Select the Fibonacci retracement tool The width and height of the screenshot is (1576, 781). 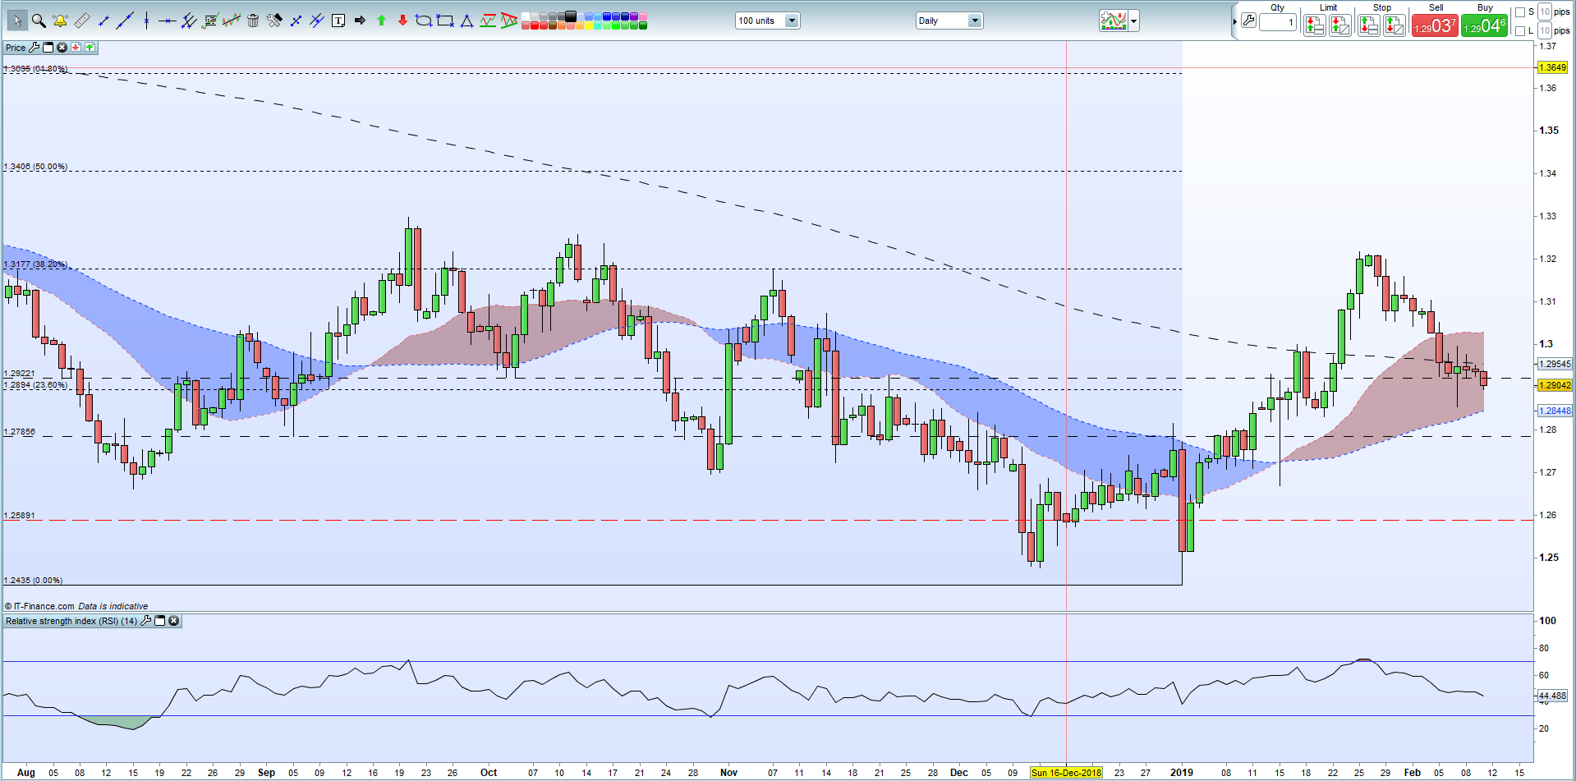click(210, 21)
